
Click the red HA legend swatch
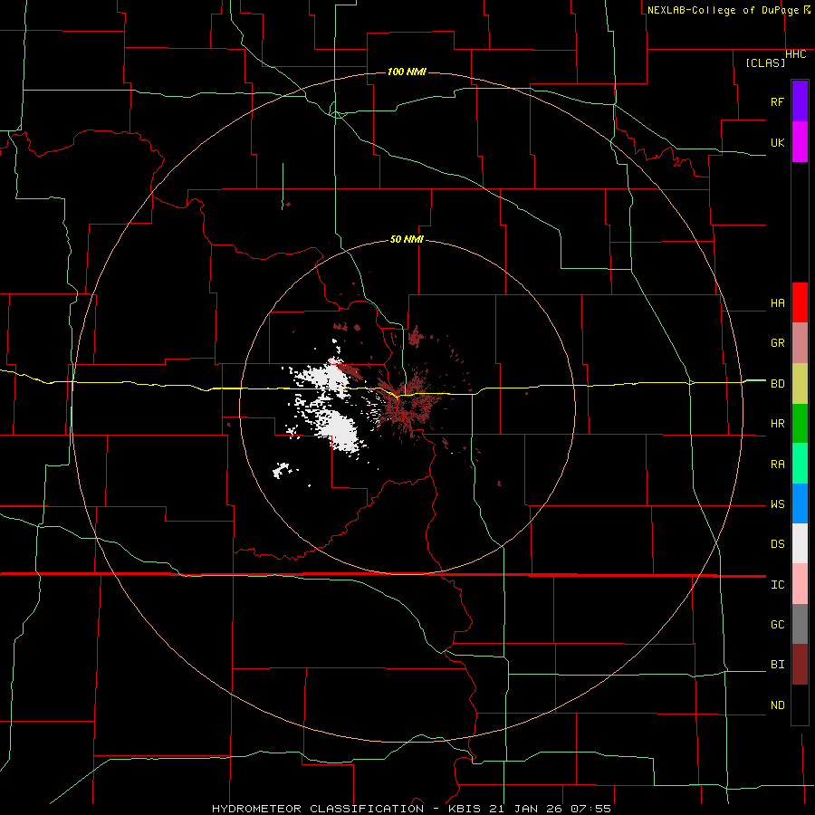pyautogui.click(x=800, y=302)
